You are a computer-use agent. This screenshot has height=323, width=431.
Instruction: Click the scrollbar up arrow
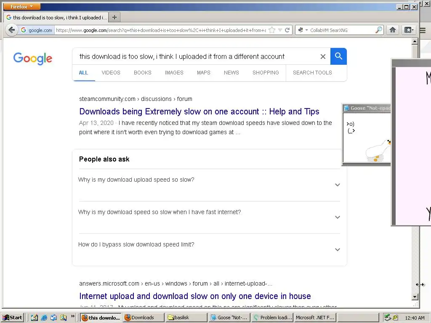pyautogui.click(x=415, y=42)
